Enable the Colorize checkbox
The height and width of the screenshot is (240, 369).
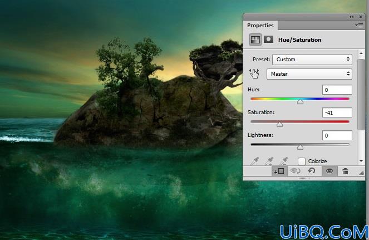[x=302, y=161]
